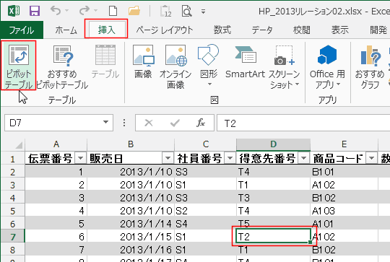Select column D header
This screenshot has height=262, width=390.
[273, 144]
